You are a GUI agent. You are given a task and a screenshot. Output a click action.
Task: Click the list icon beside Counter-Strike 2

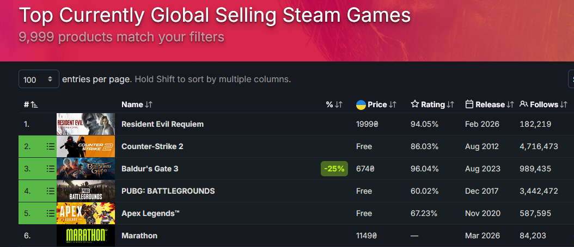pos(51,146)
